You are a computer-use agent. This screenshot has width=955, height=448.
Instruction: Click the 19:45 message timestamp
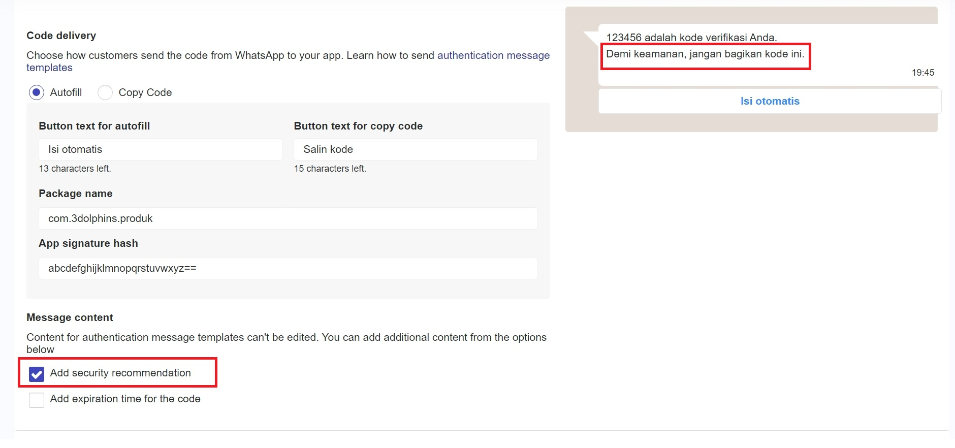[x=922, y=73]
